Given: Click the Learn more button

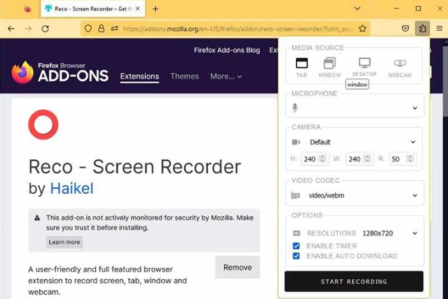Looking at the screenshot, I should (64, 242).
